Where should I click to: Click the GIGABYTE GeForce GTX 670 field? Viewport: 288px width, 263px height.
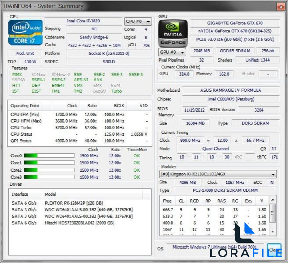pyautogui.click(x=235, y=23)
